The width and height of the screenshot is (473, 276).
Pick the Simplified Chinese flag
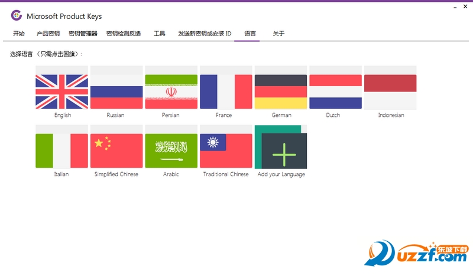(116, 151)
